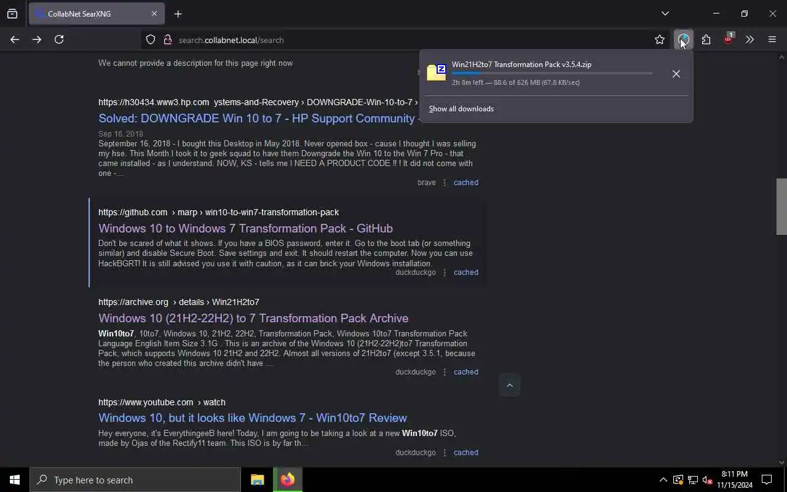Go back to the previous page
The width and height of the screenshot is (787, 492).
click(x=15, y=39)
